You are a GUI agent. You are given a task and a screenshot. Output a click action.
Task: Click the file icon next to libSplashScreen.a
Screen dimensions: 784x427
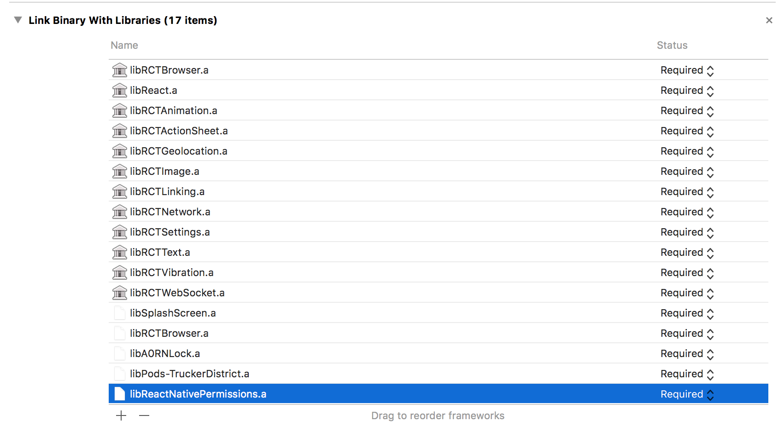point(119,313)
